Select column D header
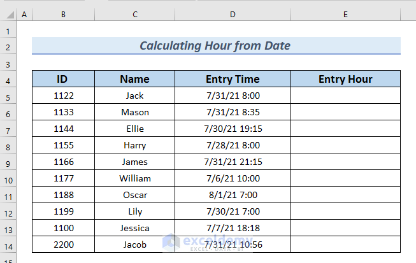 click(x=233, y=14)
